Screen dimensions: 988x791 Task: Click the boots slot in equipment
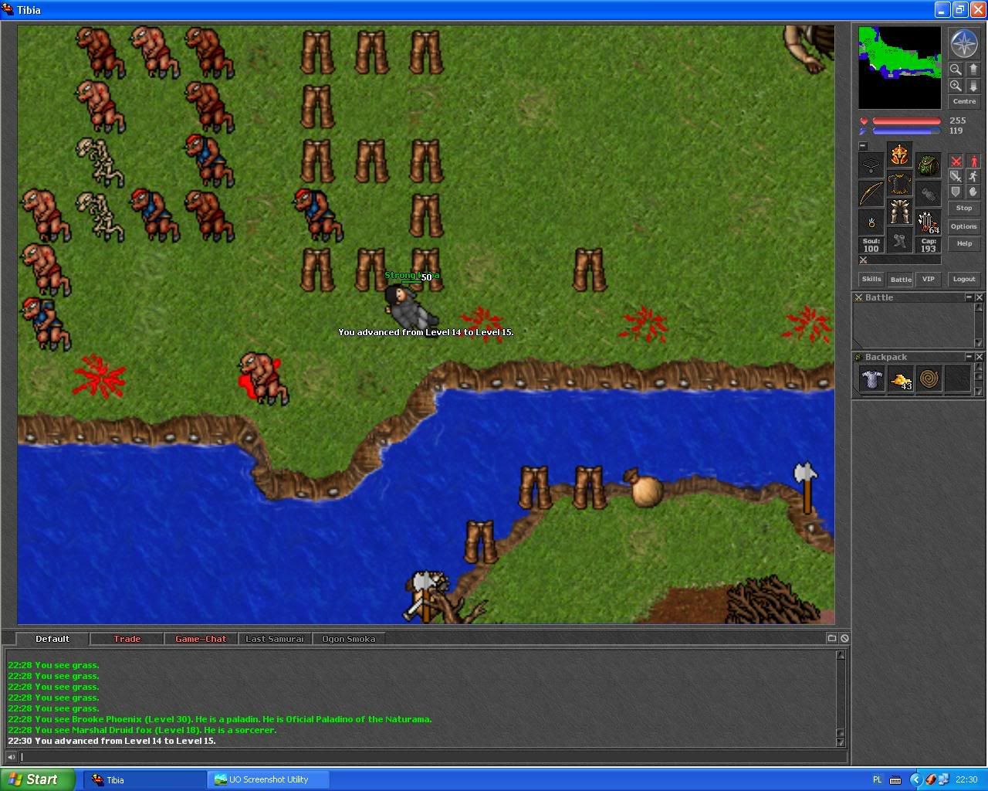pos(899,240)
